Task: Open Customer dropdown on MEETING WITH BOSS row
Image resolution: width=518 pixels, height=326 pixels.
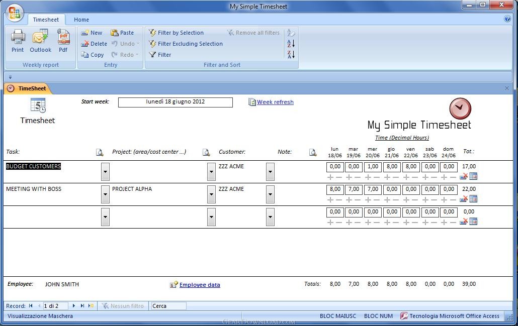Action: [270, 194]
